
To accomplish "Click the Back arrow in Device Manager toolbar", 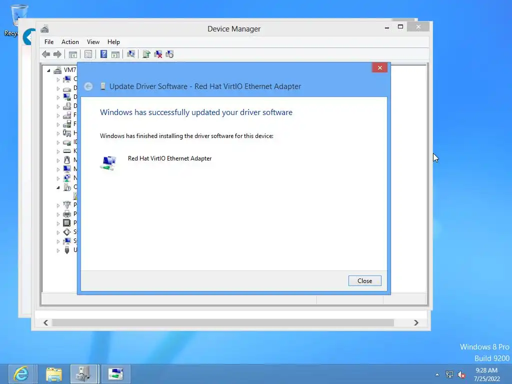I will [46, 54].
